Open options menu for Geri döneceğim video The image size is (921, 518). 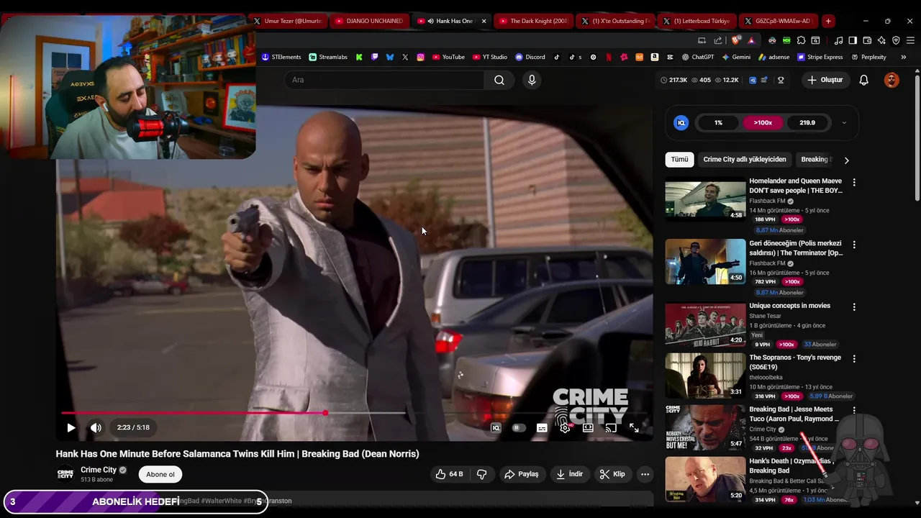[854, 245]
